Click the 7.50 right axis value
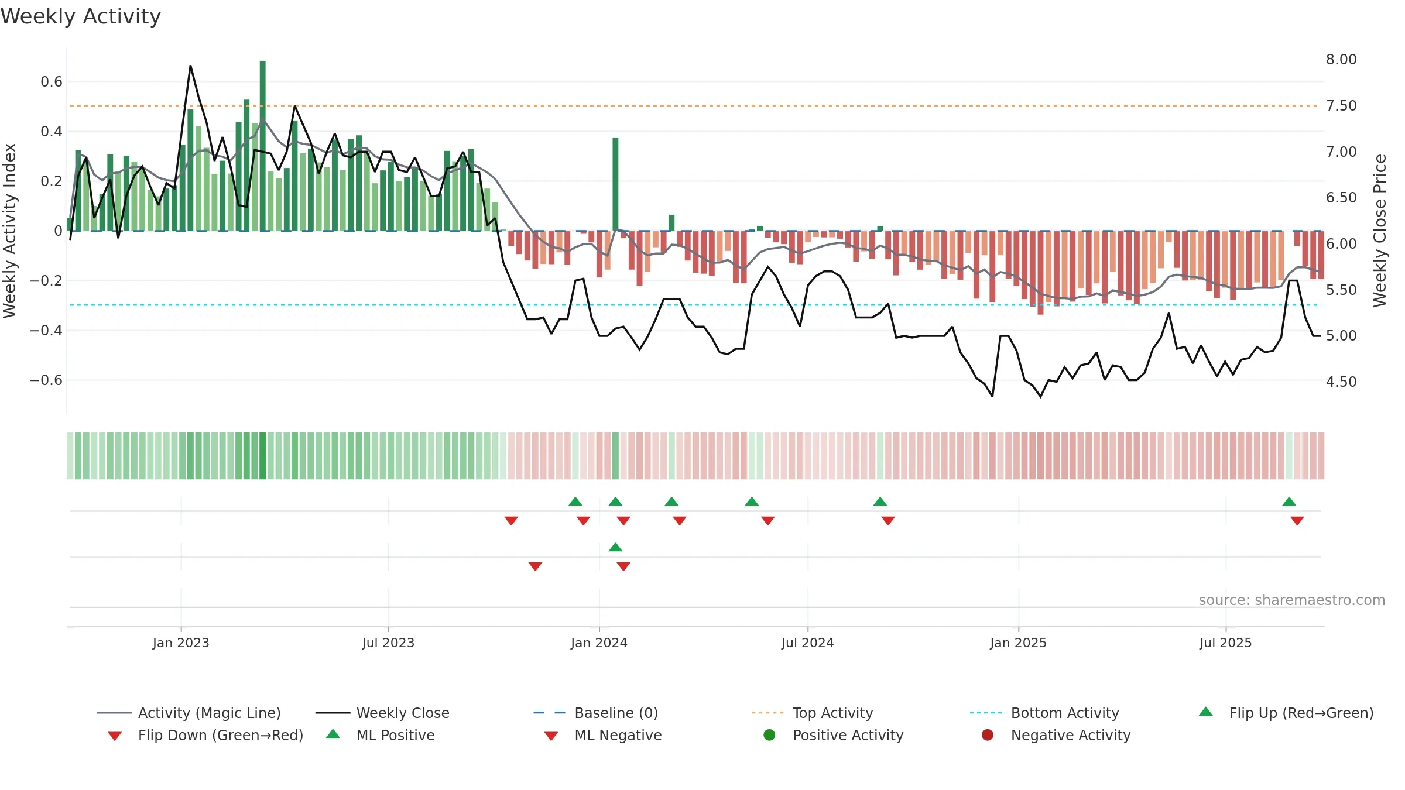Image resolution: width=1405 pixels, height=790 pixels. 1341,105
